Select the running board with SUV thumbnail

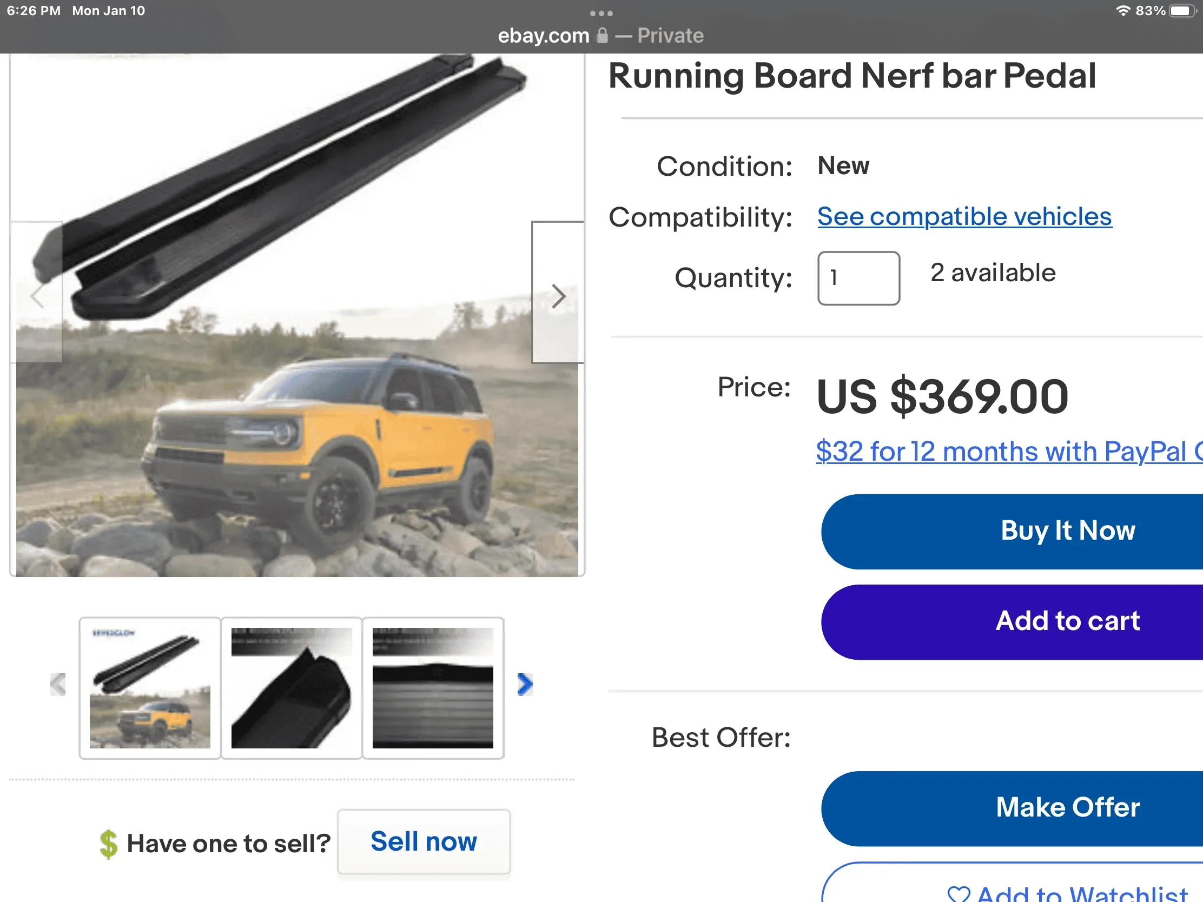point(149,688)
